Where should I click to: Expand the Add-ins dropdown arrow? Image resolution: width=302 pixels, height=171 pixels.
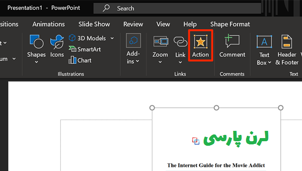[x=137, y=61]
